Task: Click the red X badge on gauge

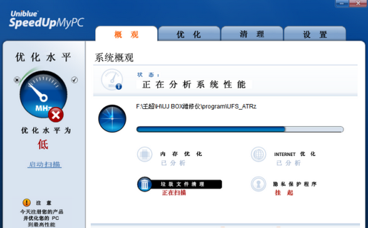Action: (56, 115)
